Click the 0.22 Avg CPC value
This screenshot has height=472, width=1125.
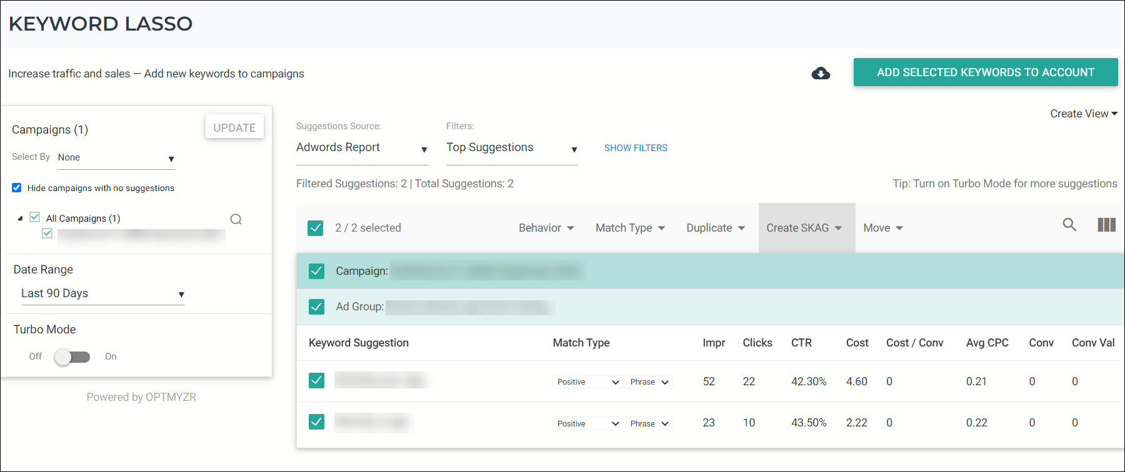coord(977,423)
